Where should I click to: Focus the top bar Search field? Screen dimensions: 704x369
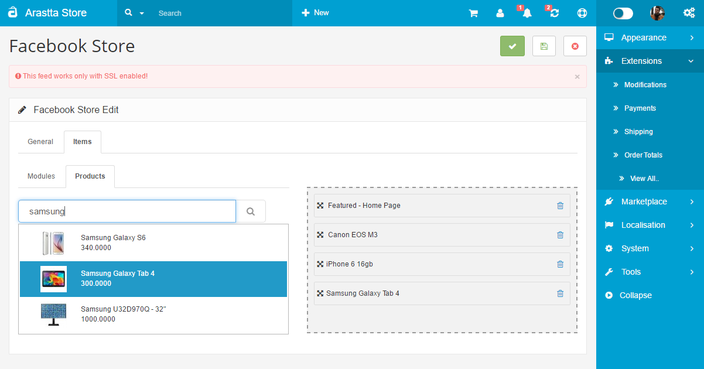point(223,13)
